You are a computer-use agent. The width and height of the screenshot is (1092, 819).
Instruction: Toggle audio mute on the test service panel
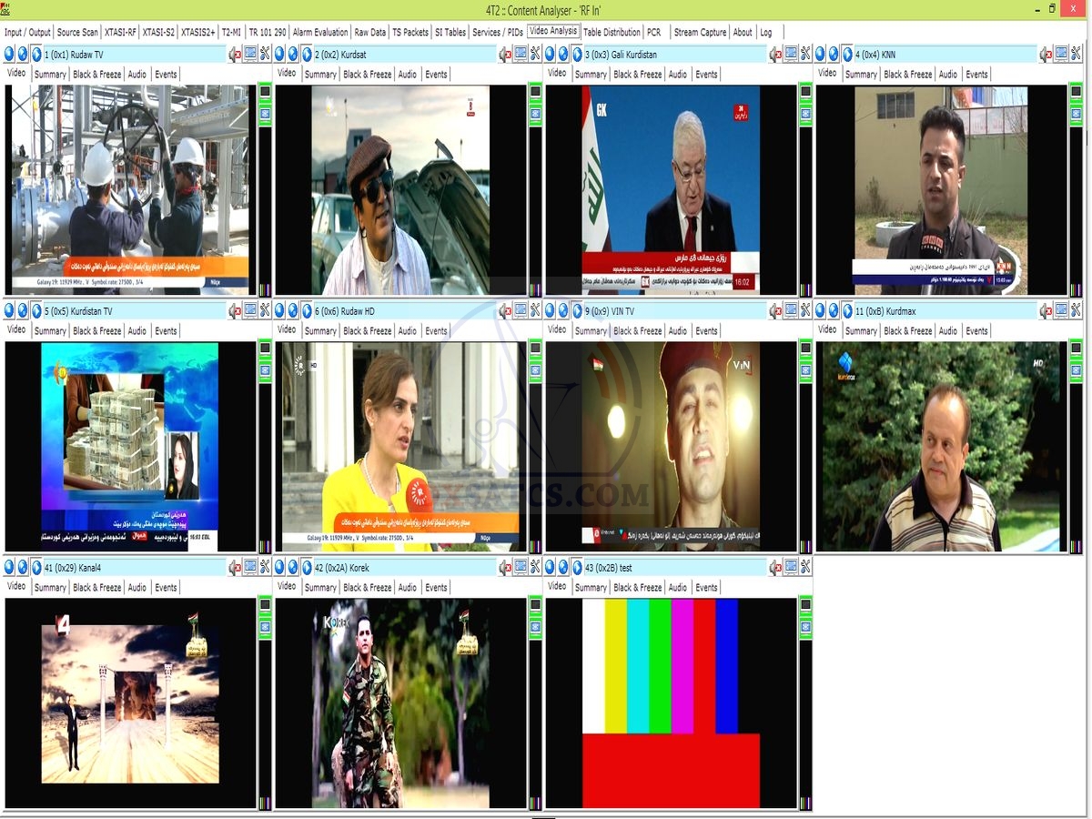pyautogui.click(x=774, y=568)
